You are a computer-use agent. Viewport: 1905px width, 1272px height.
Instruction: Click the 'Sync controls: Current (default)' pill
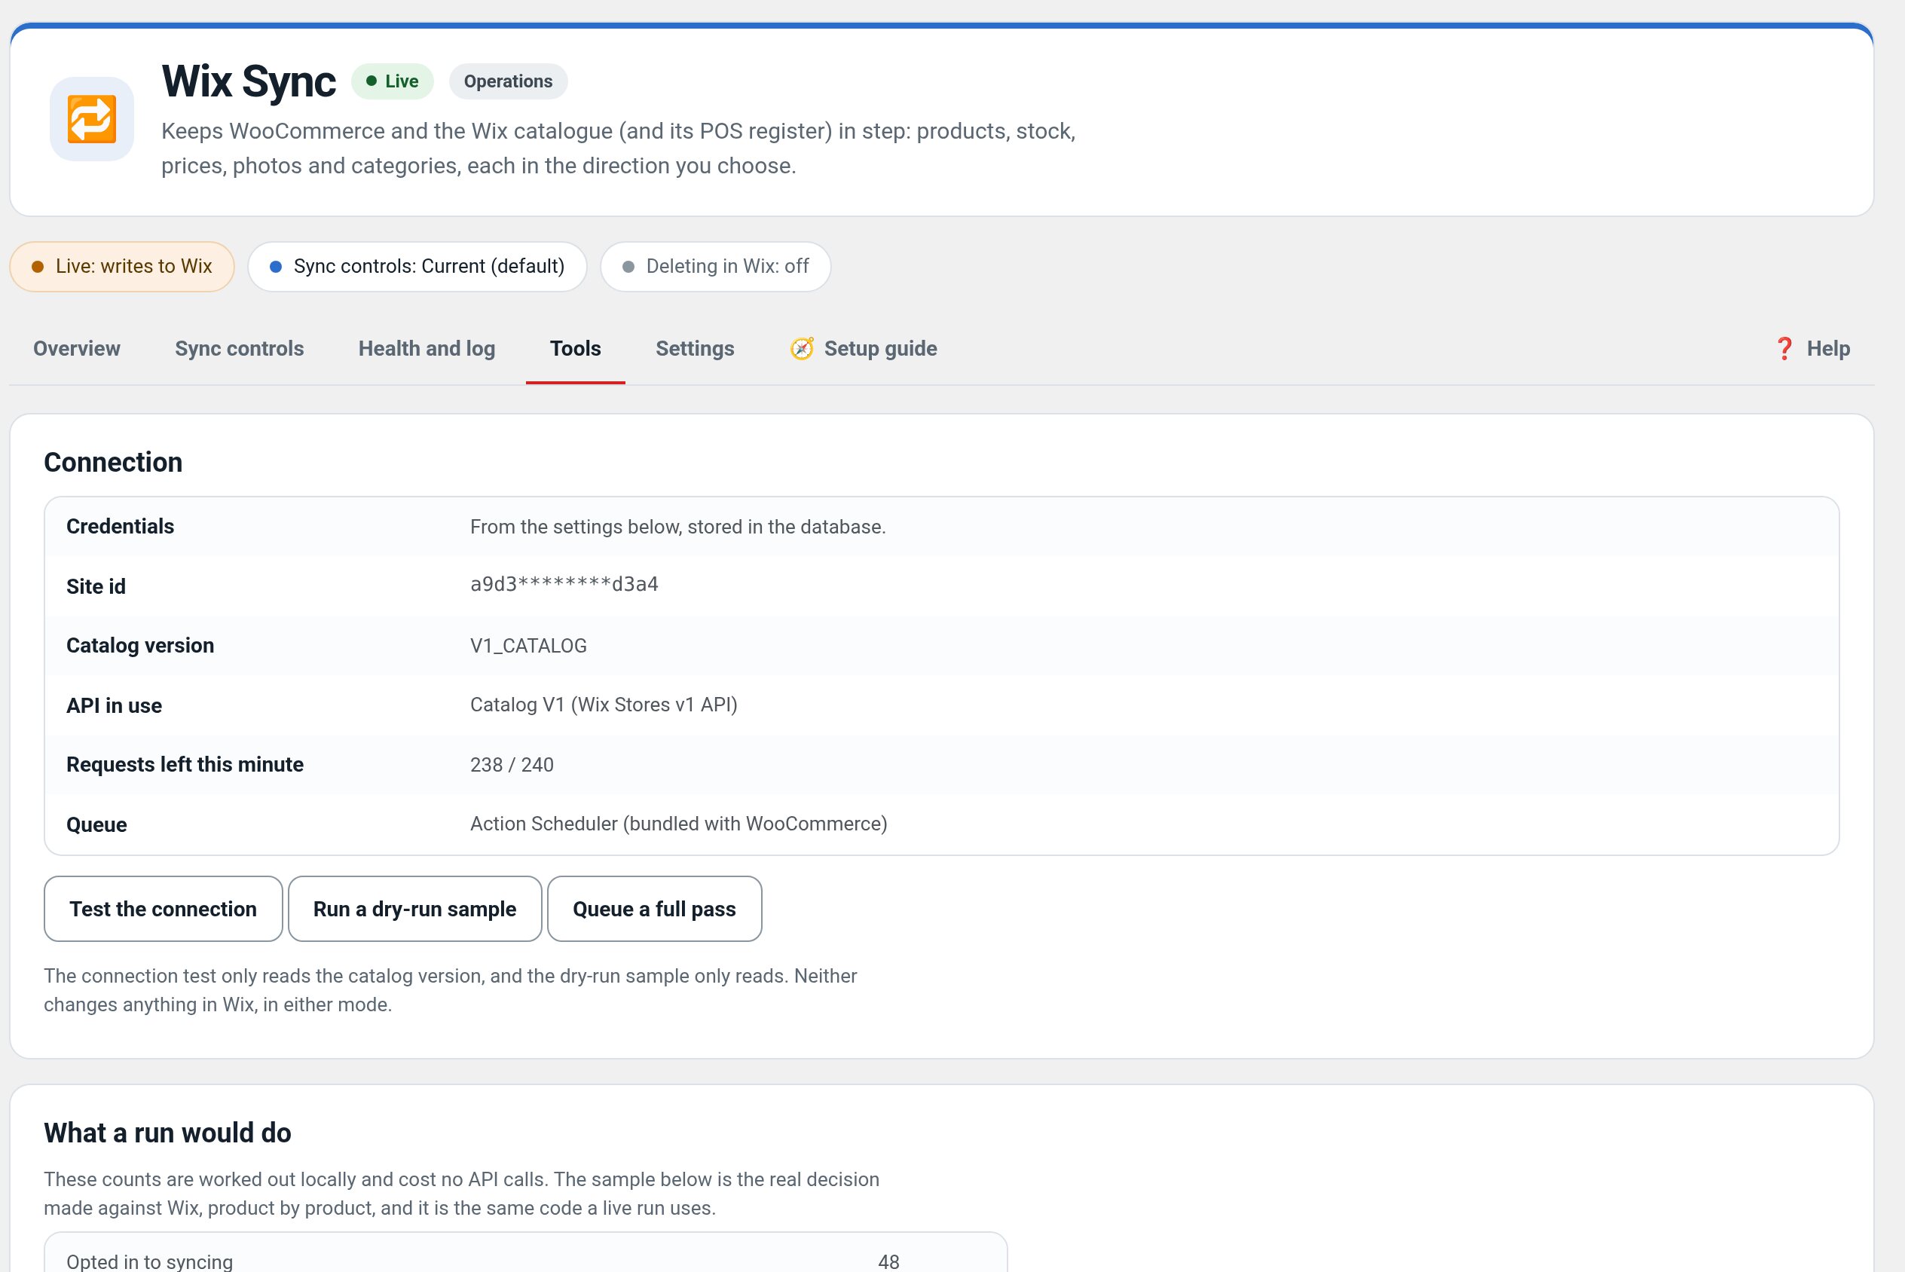tap(417, 266)
